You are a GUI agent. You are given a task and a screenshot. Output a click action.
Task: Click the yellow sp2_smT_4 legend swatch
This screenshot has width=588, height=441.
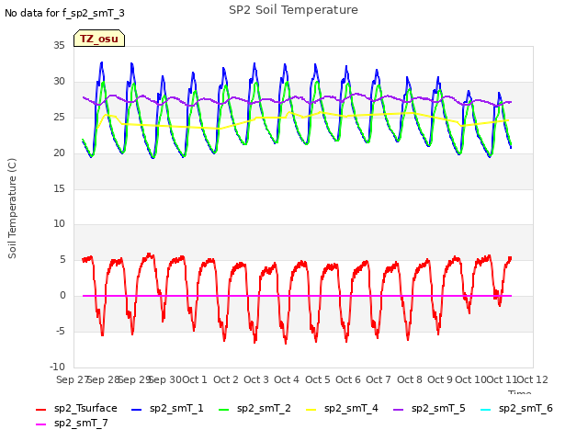click(311, 410)
